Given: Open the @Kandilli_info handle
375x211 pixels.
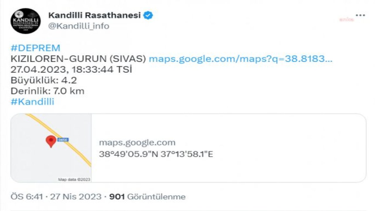Looking at the screenshot, I should (79, 26).
